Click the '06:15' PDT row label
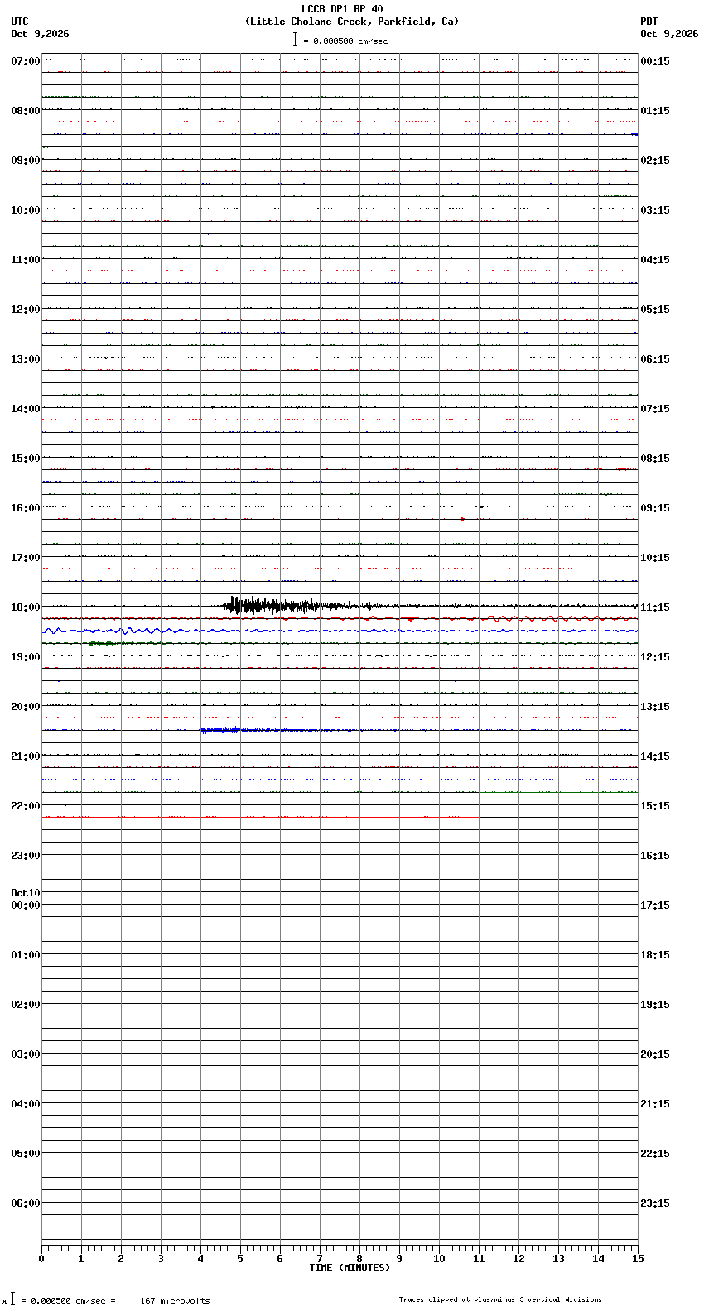 pos(655,359)
